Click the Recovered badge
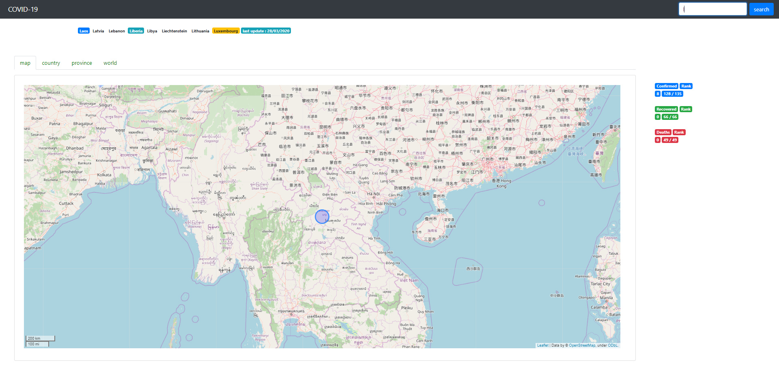 pos(667,109)
